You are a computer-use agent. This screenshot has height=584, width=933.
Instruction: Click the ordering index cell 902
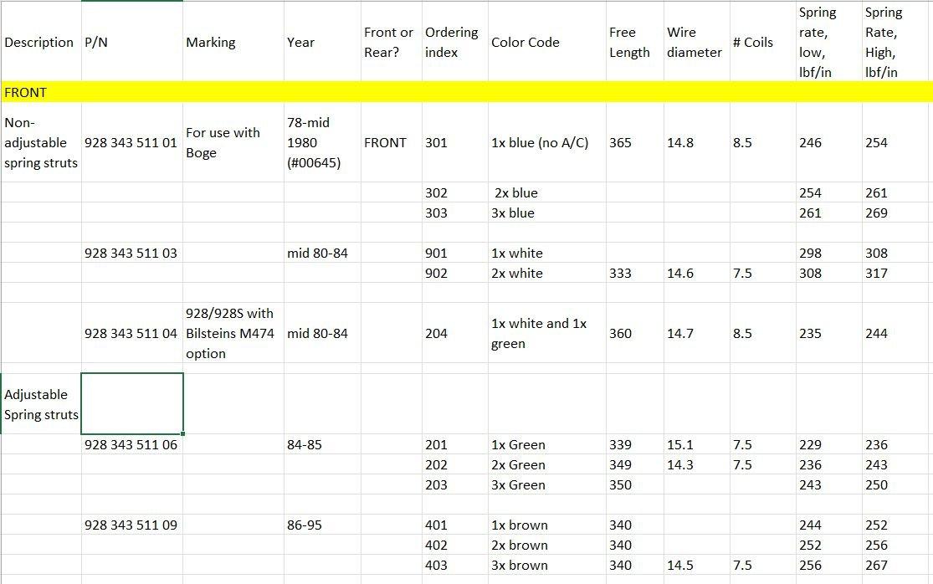(x=437, y=273)
